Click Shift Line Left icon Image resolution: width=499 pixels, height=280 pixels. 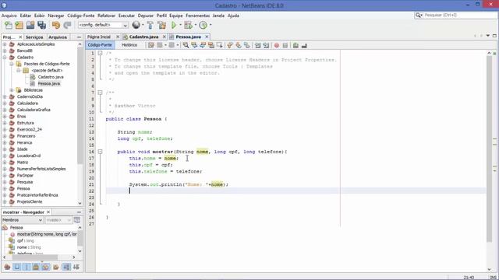[257, 45]
